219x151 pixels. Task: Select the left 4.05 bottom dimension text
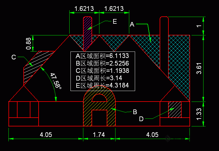coord(46,135)
